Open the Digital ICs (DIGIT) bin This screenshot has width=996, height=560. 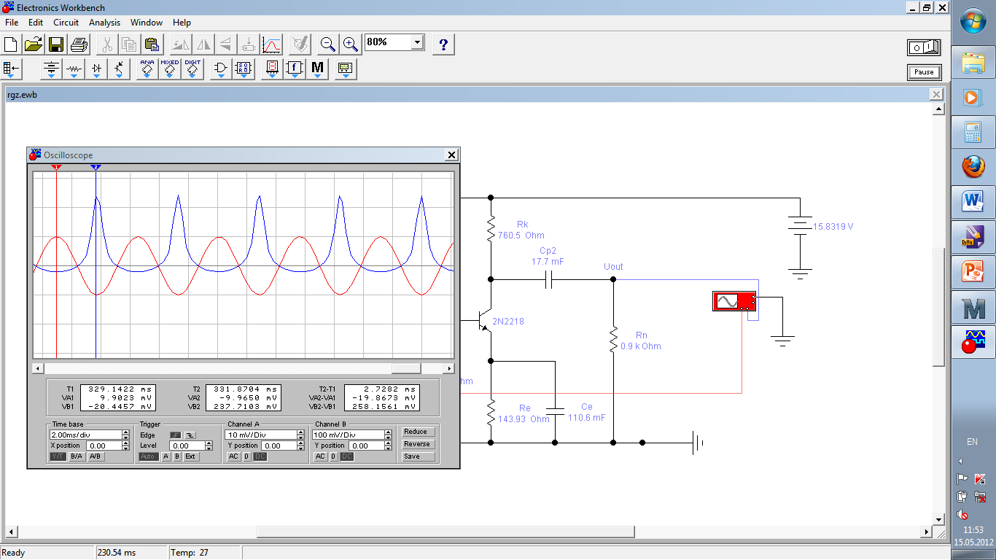192,69
